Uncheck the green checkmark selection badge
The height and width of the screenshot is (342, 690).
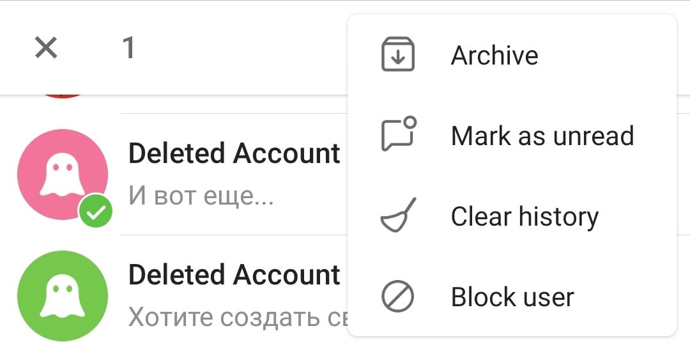[95, 211]
